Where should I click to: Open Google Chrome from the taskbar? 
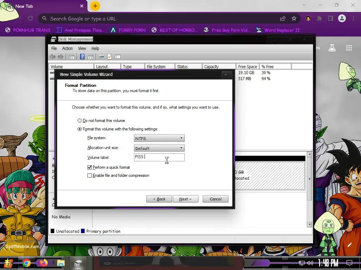point(26,263)
